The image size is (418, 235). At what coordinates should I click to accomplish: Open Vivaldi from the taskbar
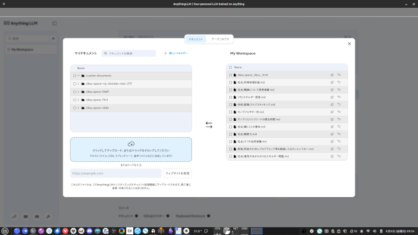65,230
